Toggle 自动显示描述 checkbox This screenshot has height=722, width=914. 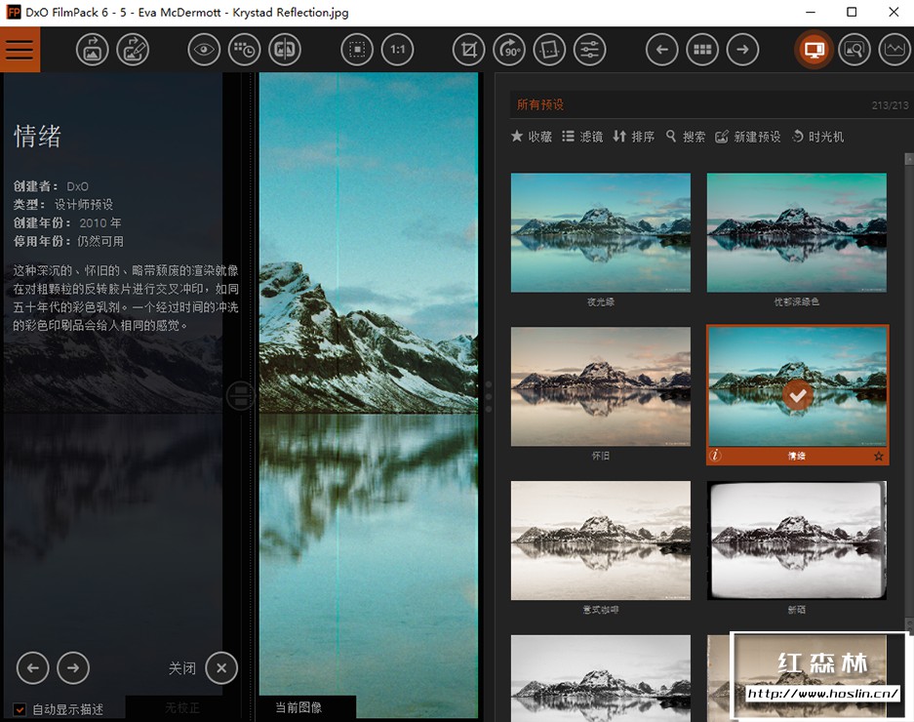pos(20,709)
